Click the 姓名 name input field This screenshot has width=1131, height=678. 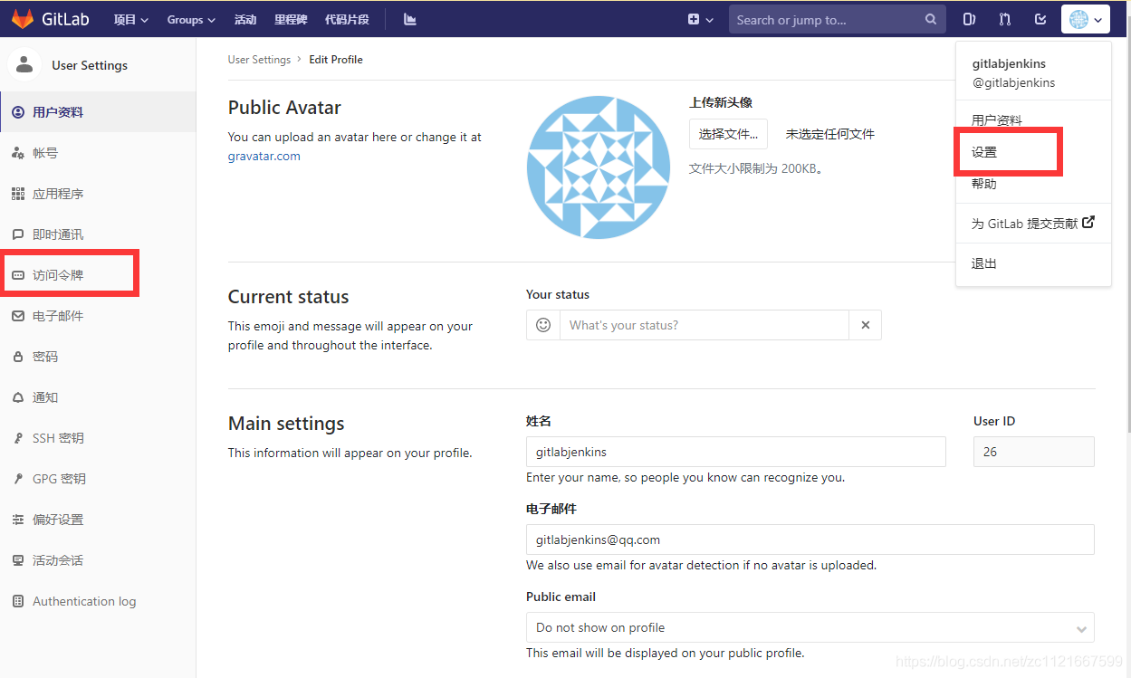tap(735, 452)
